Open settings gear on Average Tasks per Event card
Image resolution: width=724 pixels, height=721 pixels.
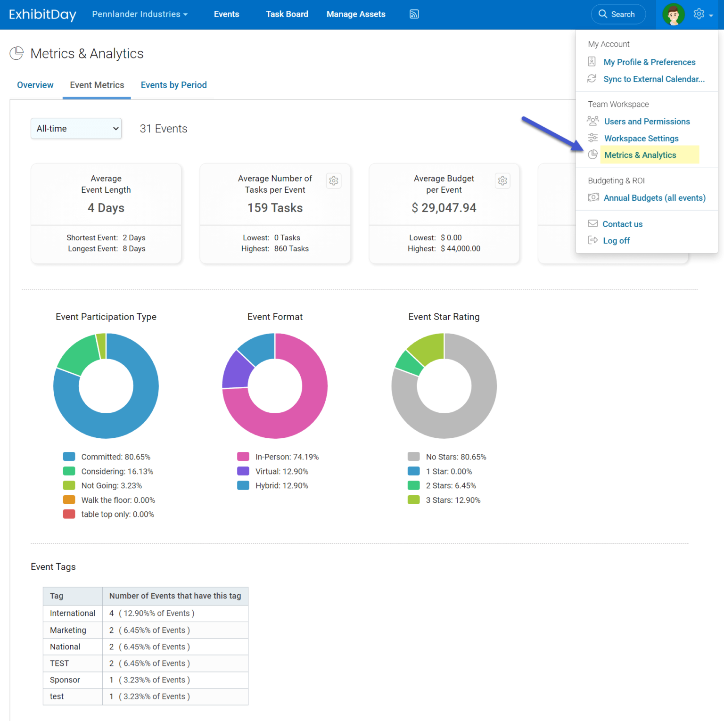(334, 180)
